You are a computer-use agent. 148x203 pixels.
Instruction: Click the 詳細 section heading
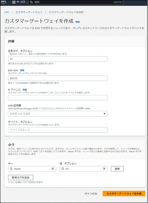click(11, 41)
